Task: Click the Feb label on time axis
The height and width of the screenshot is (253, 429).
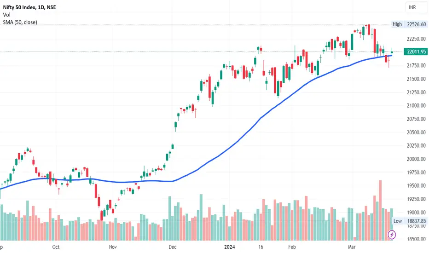Action: tap(292, 247)
